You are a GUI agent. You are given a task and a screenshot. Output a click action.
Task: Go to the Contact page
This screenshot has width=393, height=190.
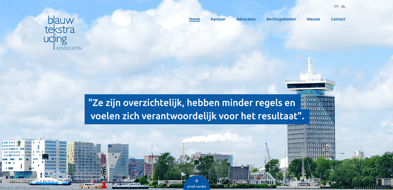pos(338,19)
